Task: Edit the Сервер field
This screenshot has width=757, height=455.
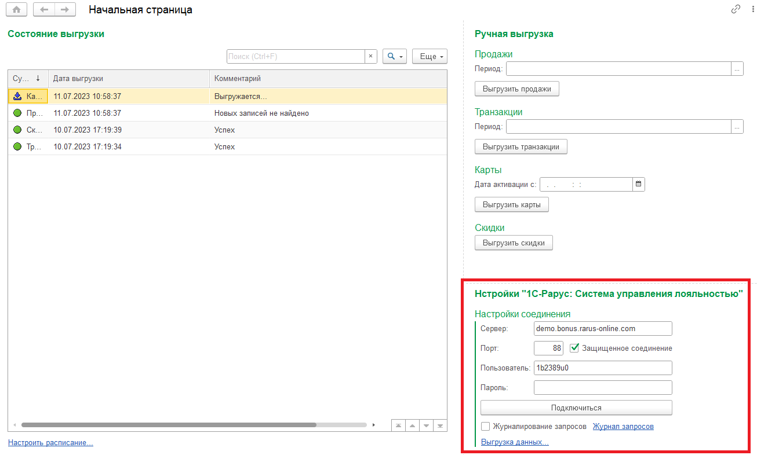Action: 603,329
